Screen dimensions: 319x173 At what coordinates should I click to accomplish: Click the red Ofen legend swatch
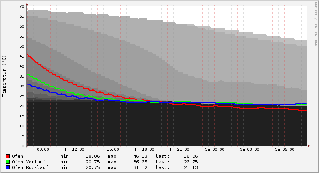coord(8,156)
